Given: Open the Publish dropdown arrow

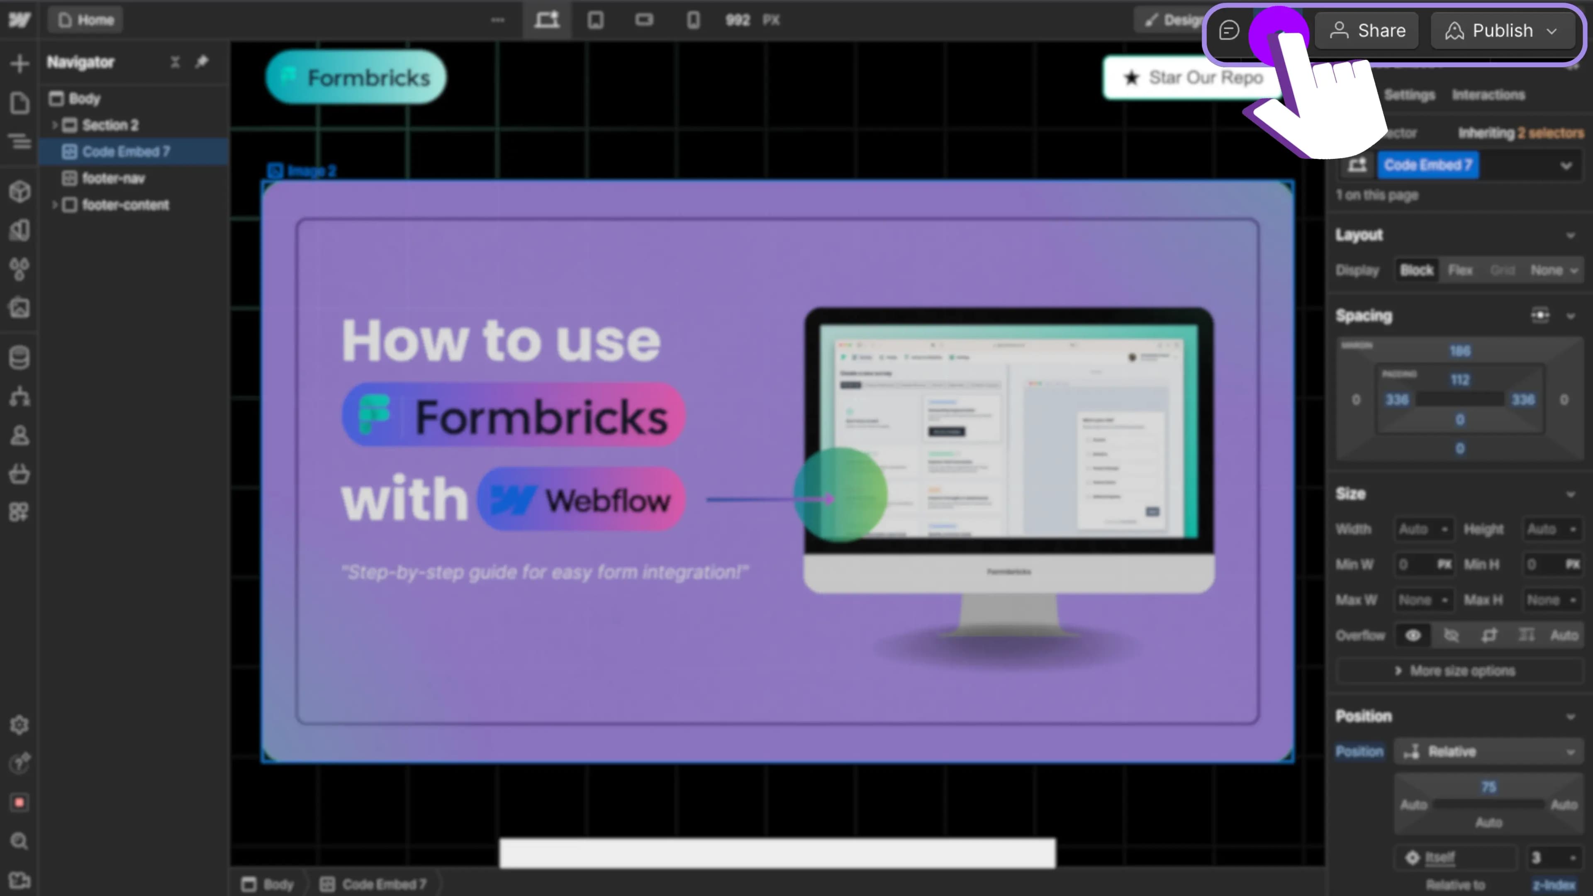Looking at the screenshot, I should point(1552,31).
